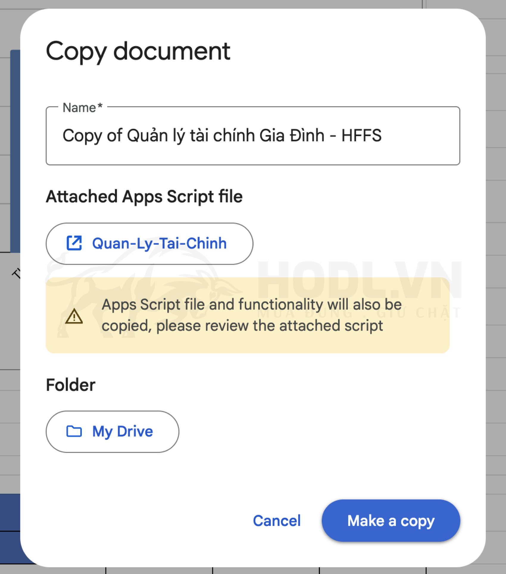Click the folder icon beside My Drive
506x574 pixels.
(x=74, y=431)
